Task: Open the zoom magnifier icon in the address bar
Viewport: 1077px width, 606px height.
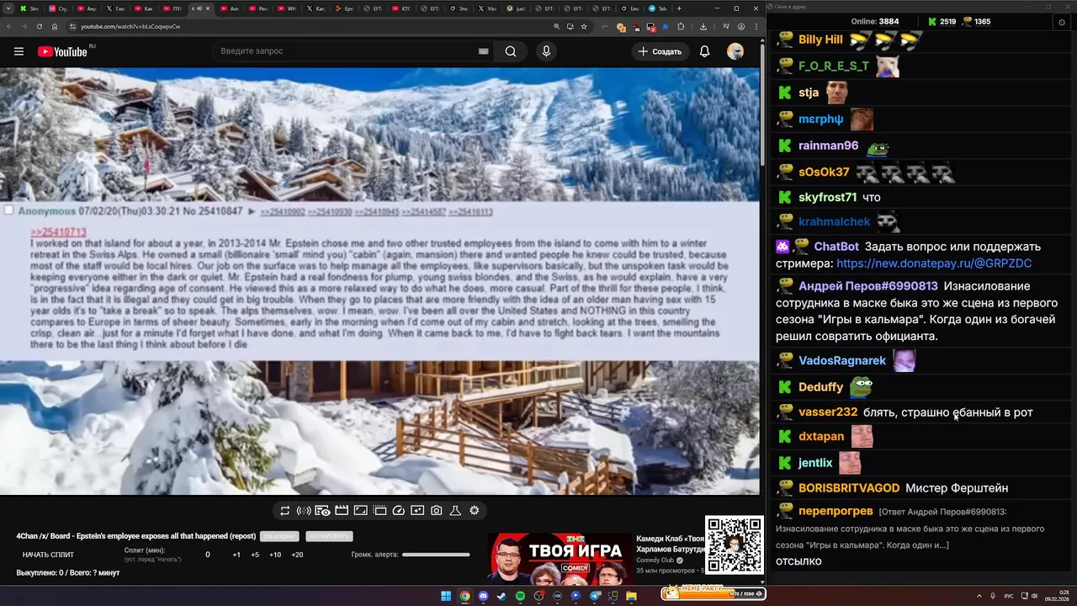Action: [x=556, y=26]
